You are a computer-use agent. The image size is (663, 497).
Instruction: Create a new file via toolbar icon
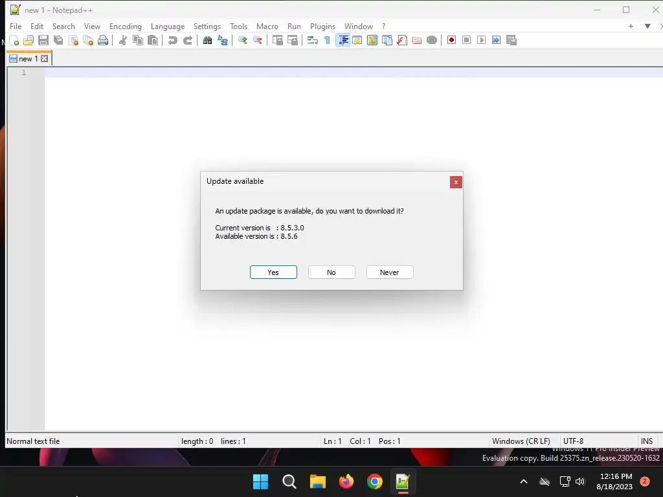tap(14, 40)
